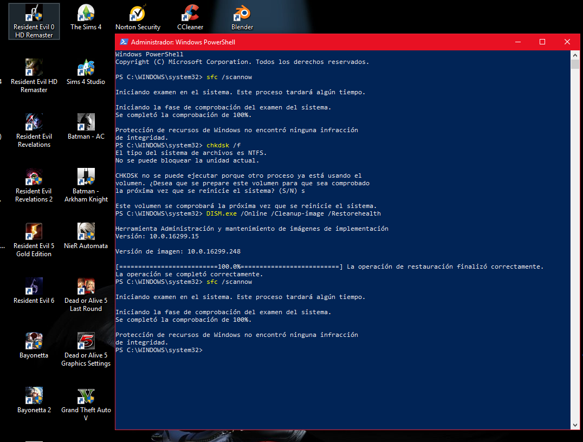Select Dead or Alive 5 Last Round icon

coord(86,295)
